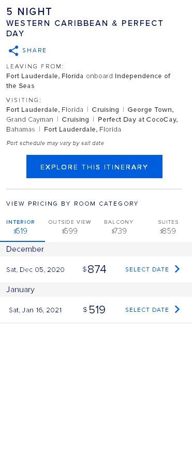Click the SHARE link text

(x=34, y=50)
